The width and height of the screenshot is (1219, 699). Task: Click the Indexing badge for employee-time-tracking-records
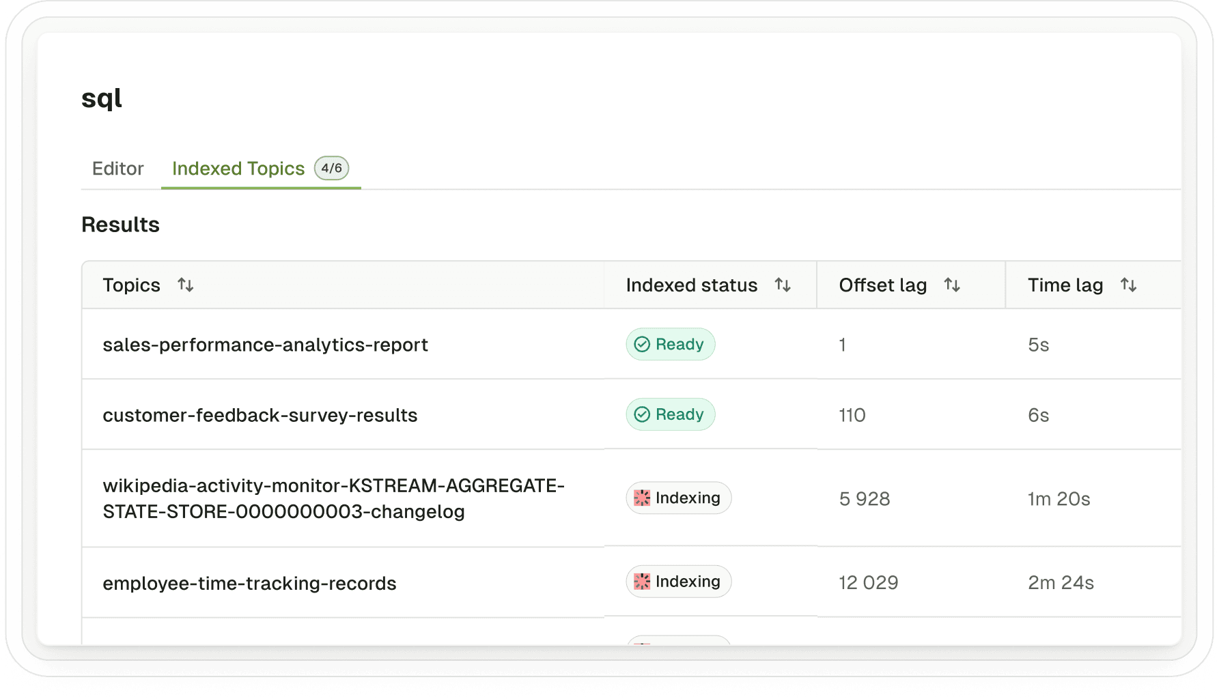coord(678,581)
